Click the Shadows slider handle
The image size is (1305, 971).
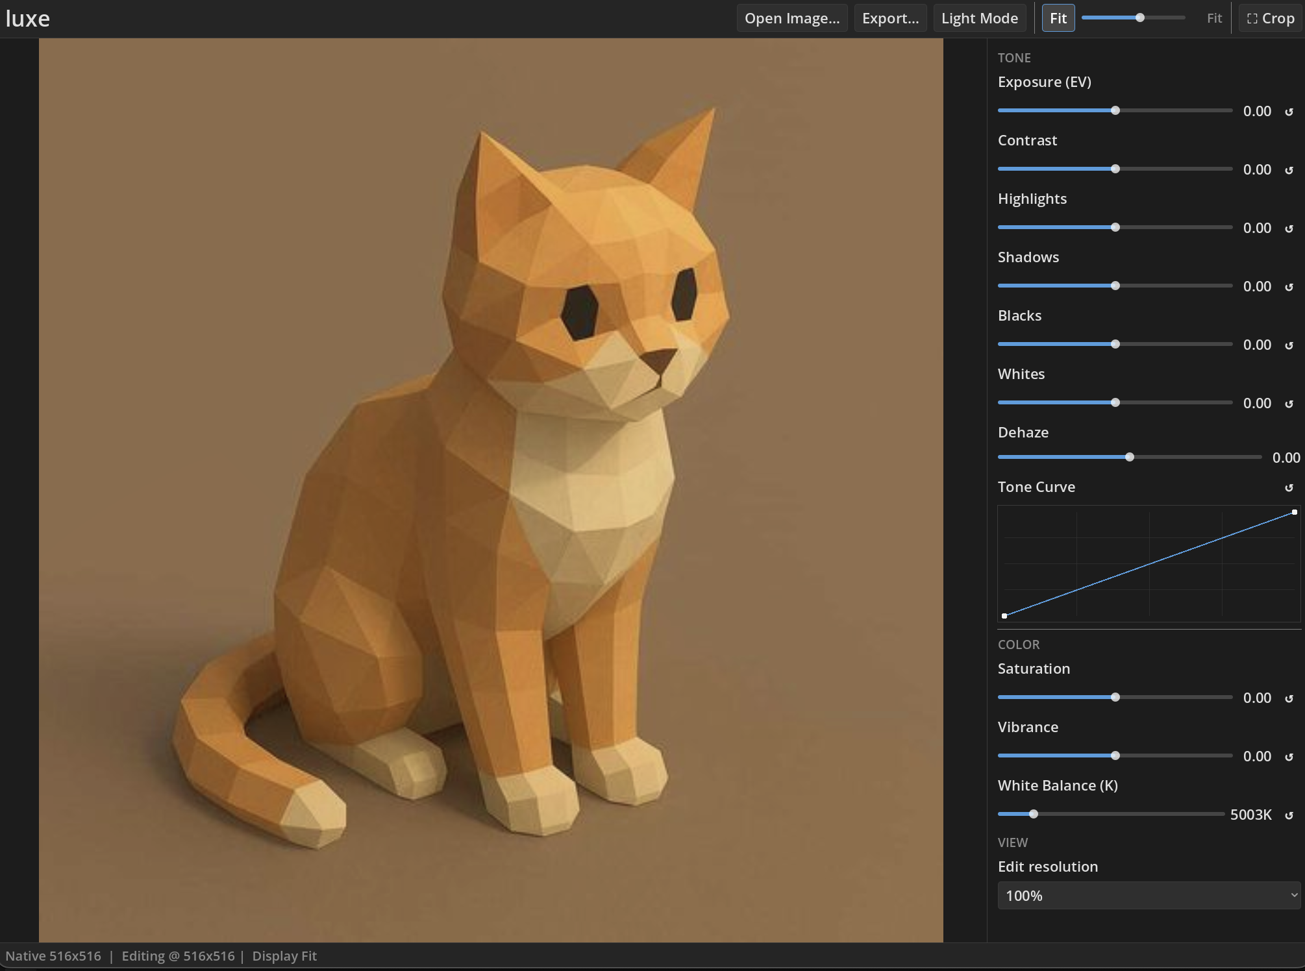(1115, 286)
